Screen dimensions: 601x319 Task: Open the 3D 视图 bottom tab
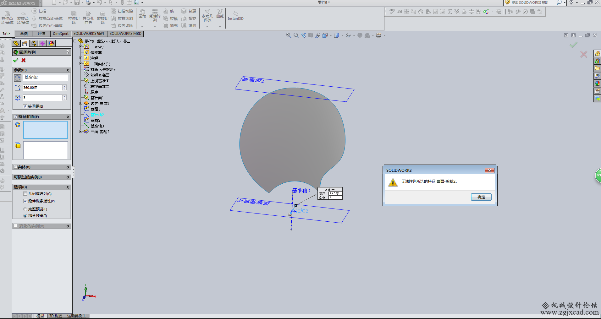[x=56, y=316]
